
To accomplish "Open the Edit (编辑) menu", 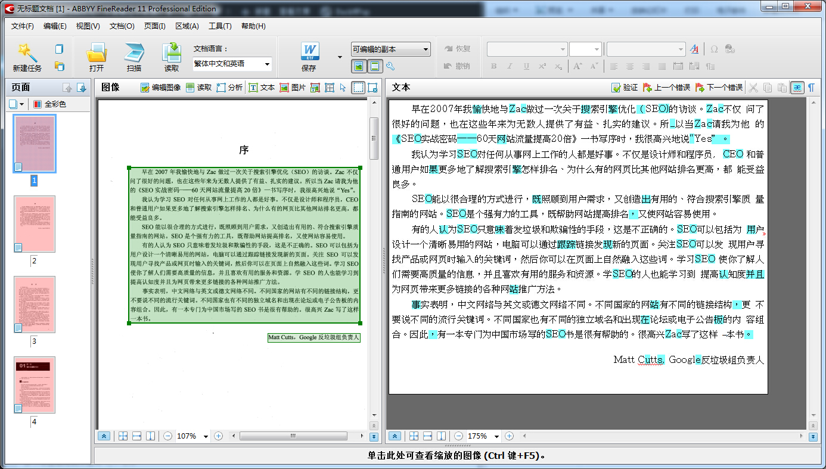I will click(55, 26).
